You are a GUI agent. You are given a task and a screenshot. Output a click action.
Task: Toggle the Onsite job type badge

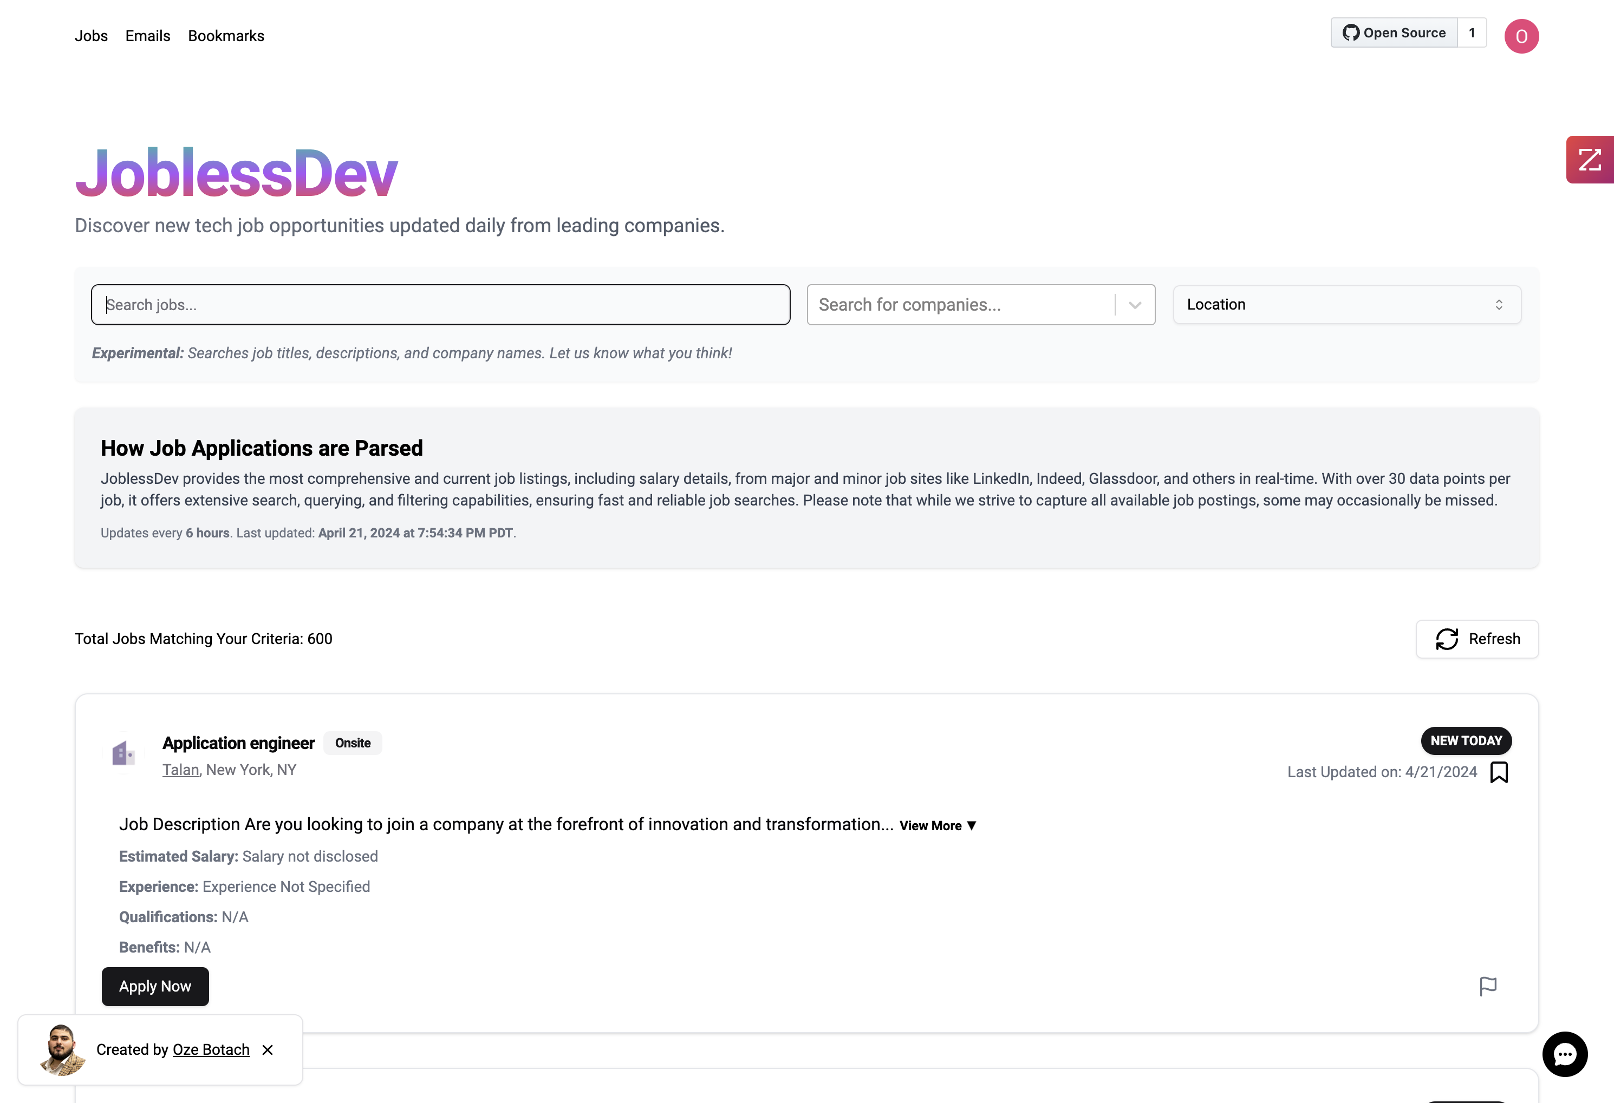[x=353, y=743]
